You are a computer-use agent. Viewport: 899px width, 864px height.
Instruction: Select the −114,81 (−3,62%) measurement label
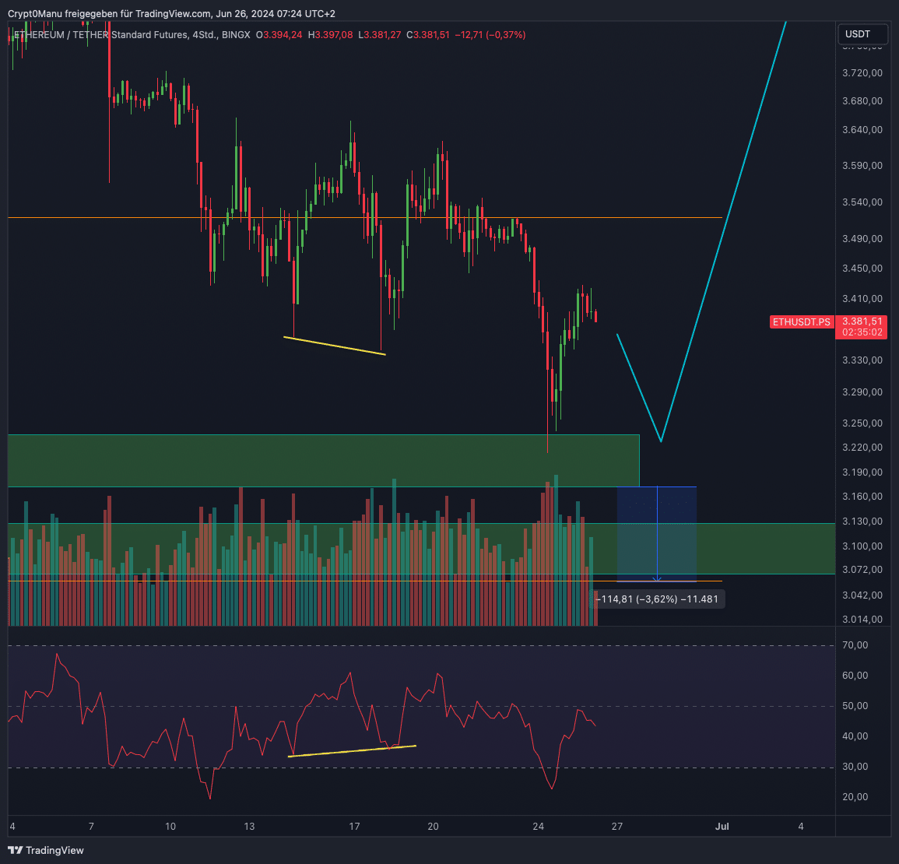click(658, 599)
